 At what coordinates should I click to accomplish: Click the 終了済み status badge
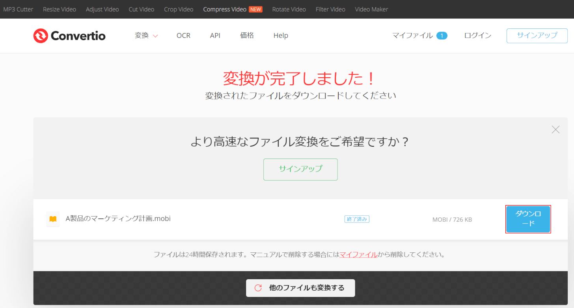(x=357, y=219)
